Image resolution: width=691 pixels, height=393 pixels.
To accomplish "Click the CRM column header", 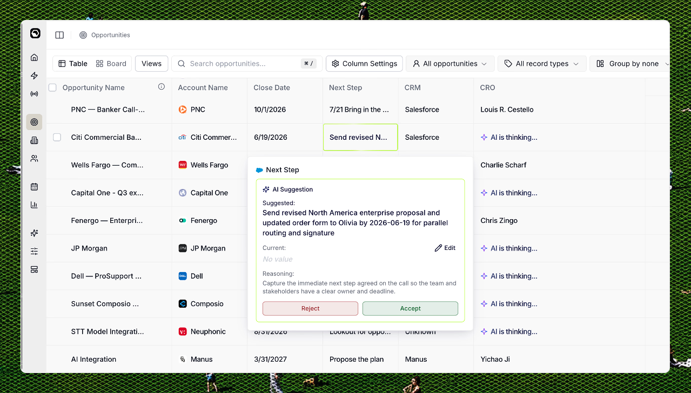I will [412, 87].
